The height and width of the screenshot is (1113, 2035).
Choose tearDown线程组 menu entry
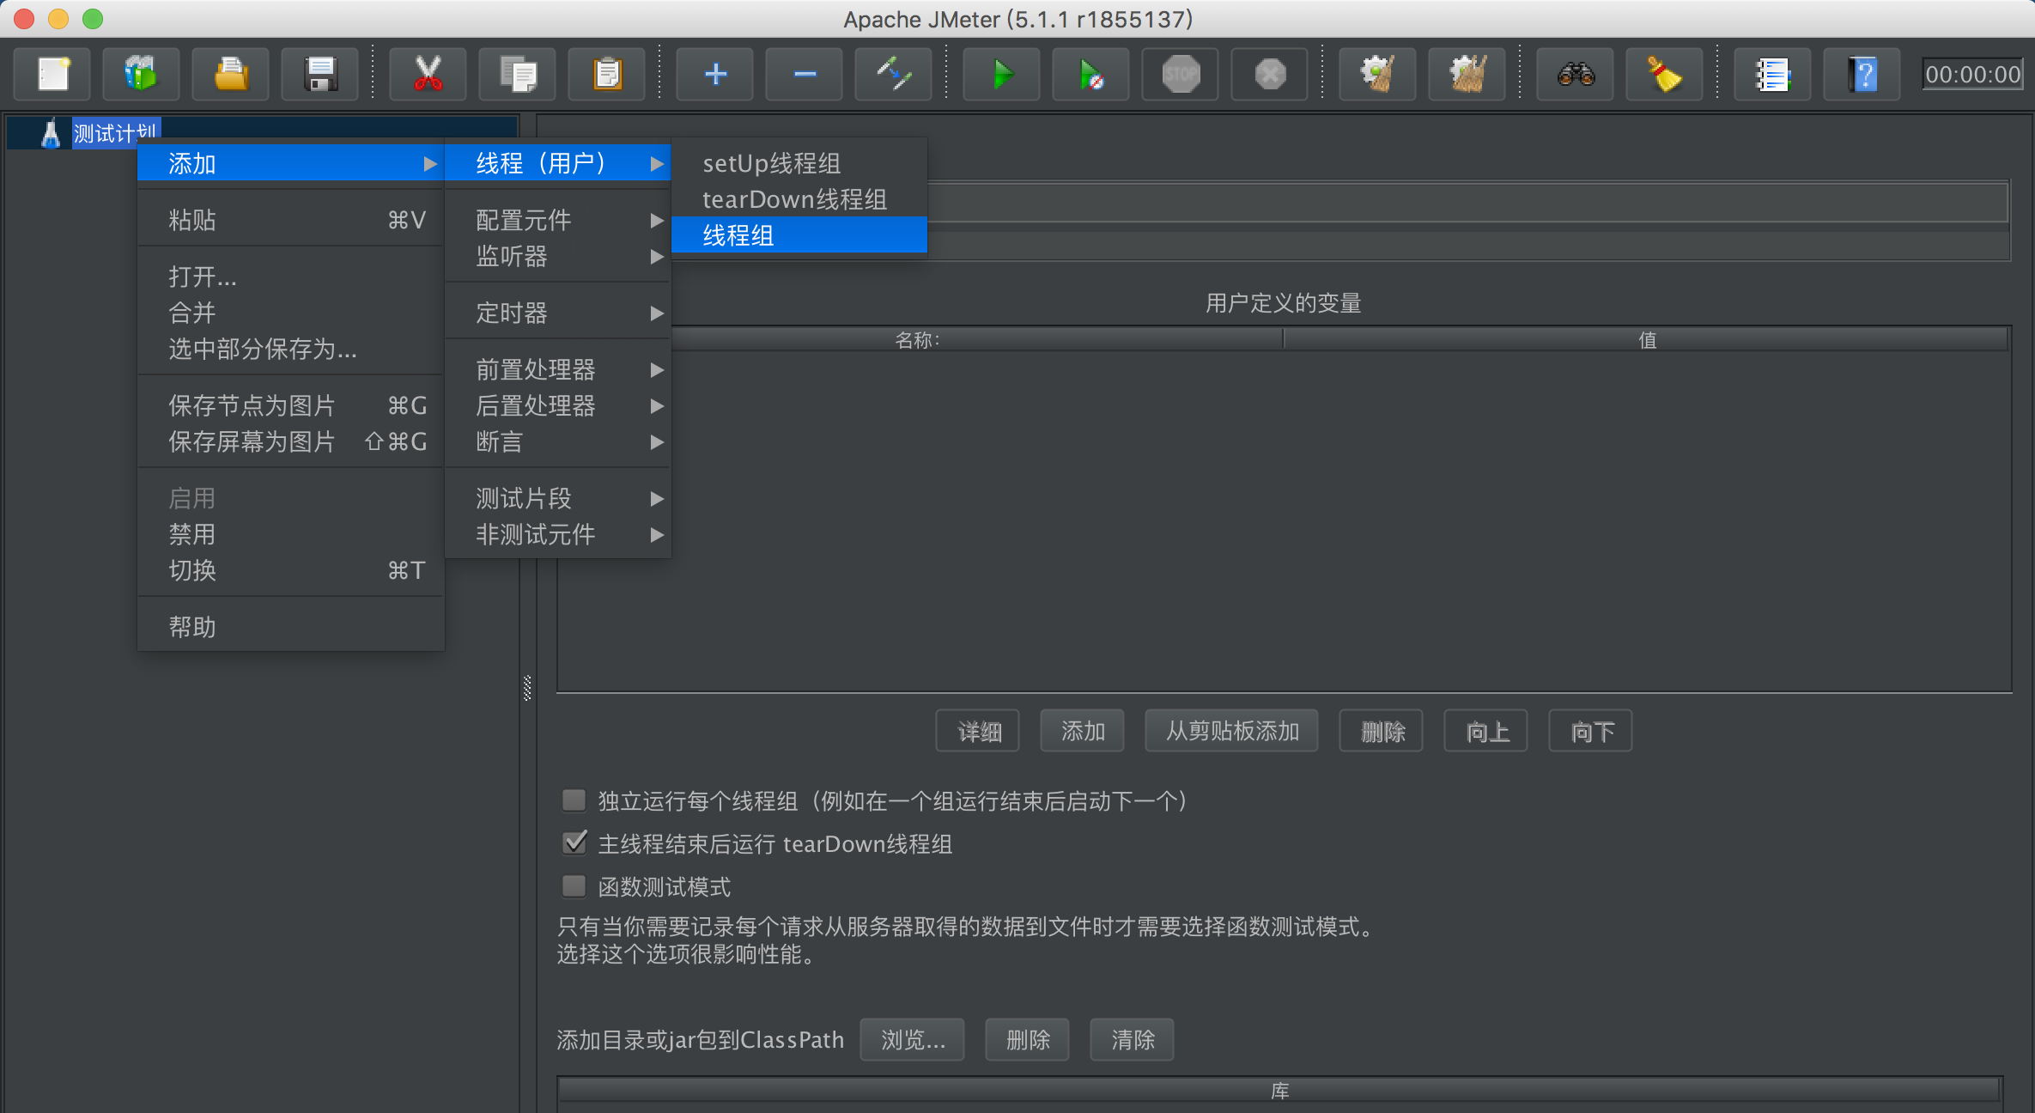(x=799, y=199)
